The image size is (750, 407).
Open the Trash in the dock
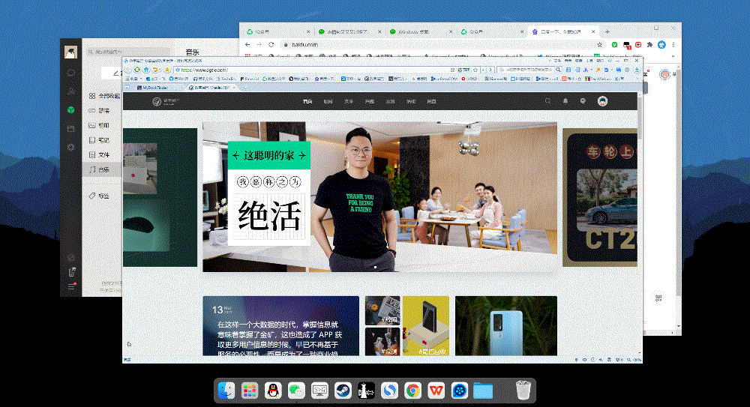523,391
